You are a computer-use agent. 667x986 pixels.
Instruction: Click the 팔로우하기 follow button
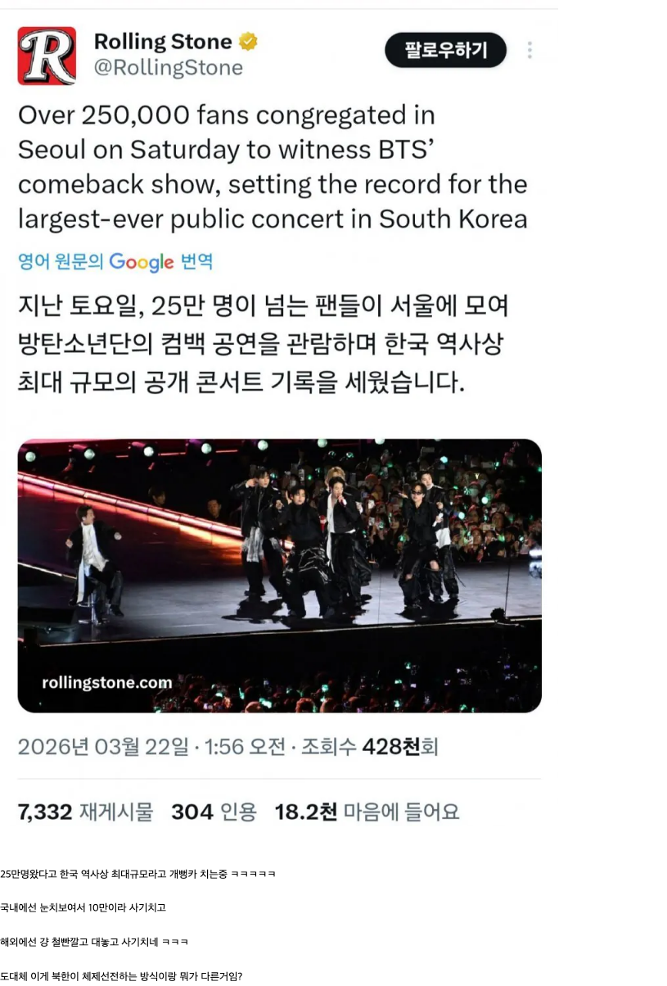[446, 51]
